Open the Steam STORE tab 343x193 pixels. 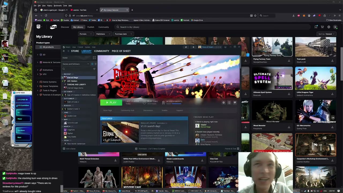[x=75, y=51]
